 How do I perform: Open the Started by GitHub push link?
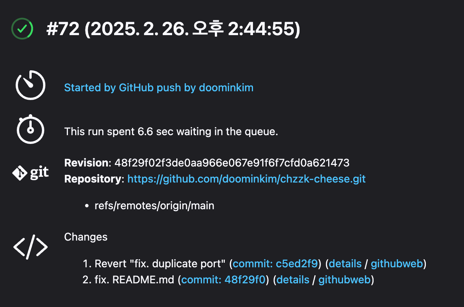[159, 88]
